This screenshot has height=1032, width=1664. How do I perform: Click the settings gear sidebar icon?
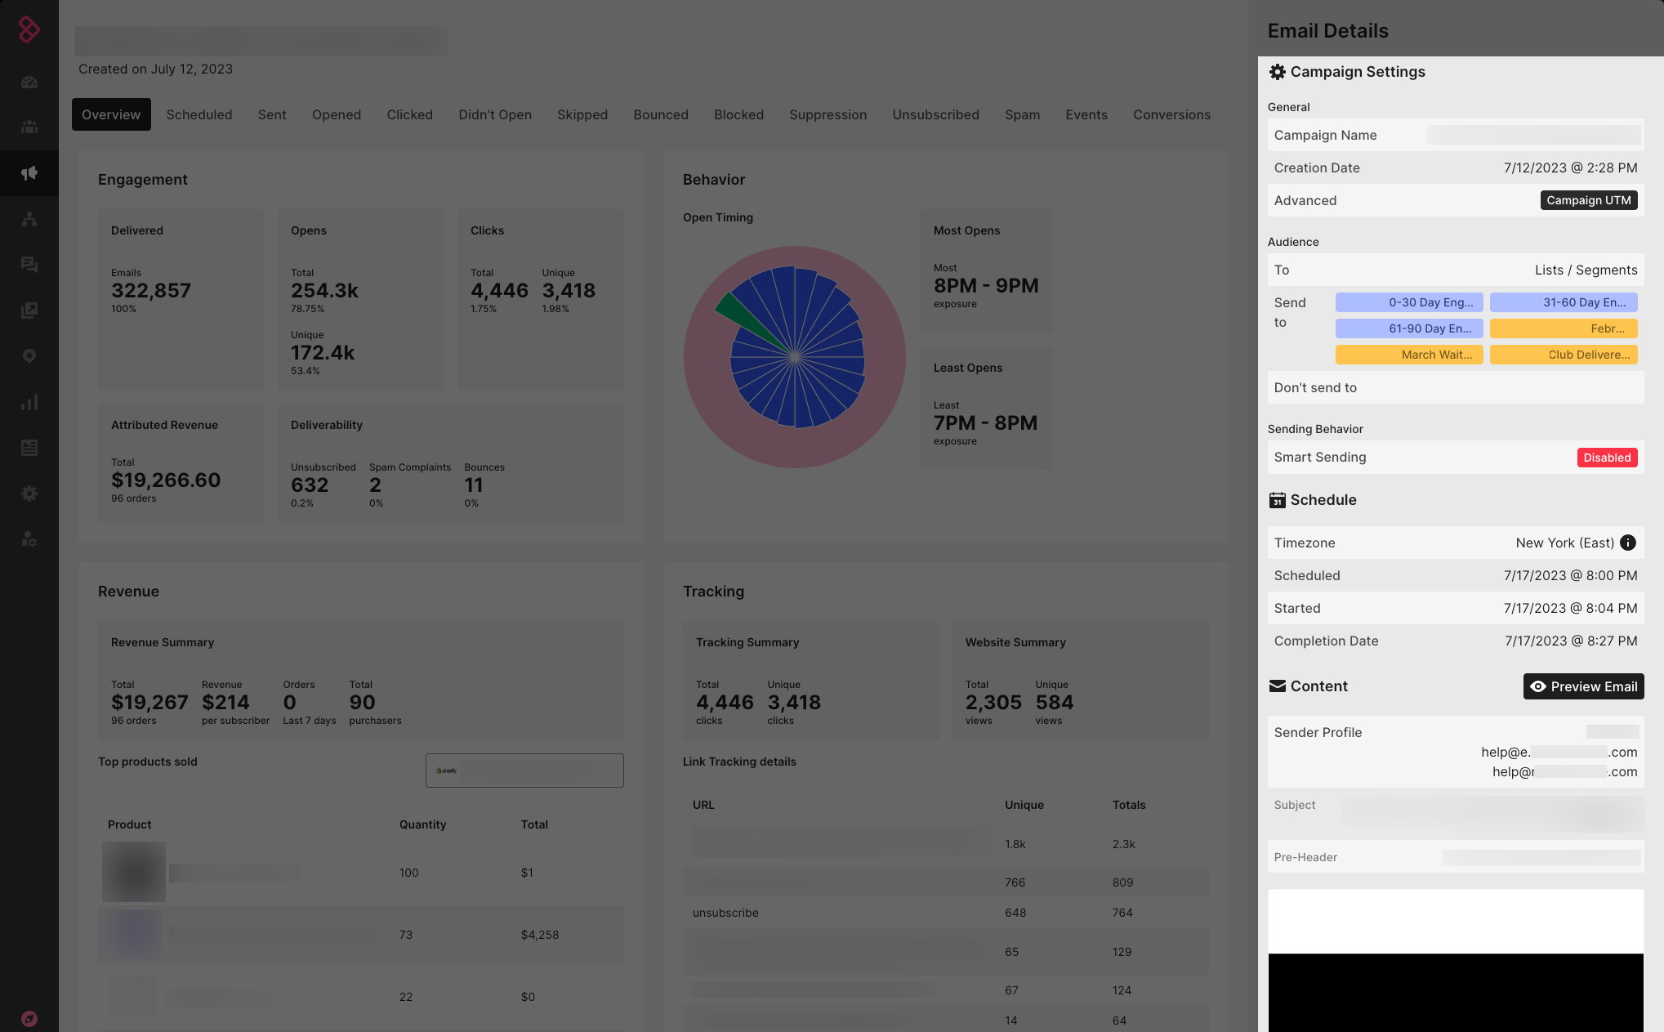[29, 494]
